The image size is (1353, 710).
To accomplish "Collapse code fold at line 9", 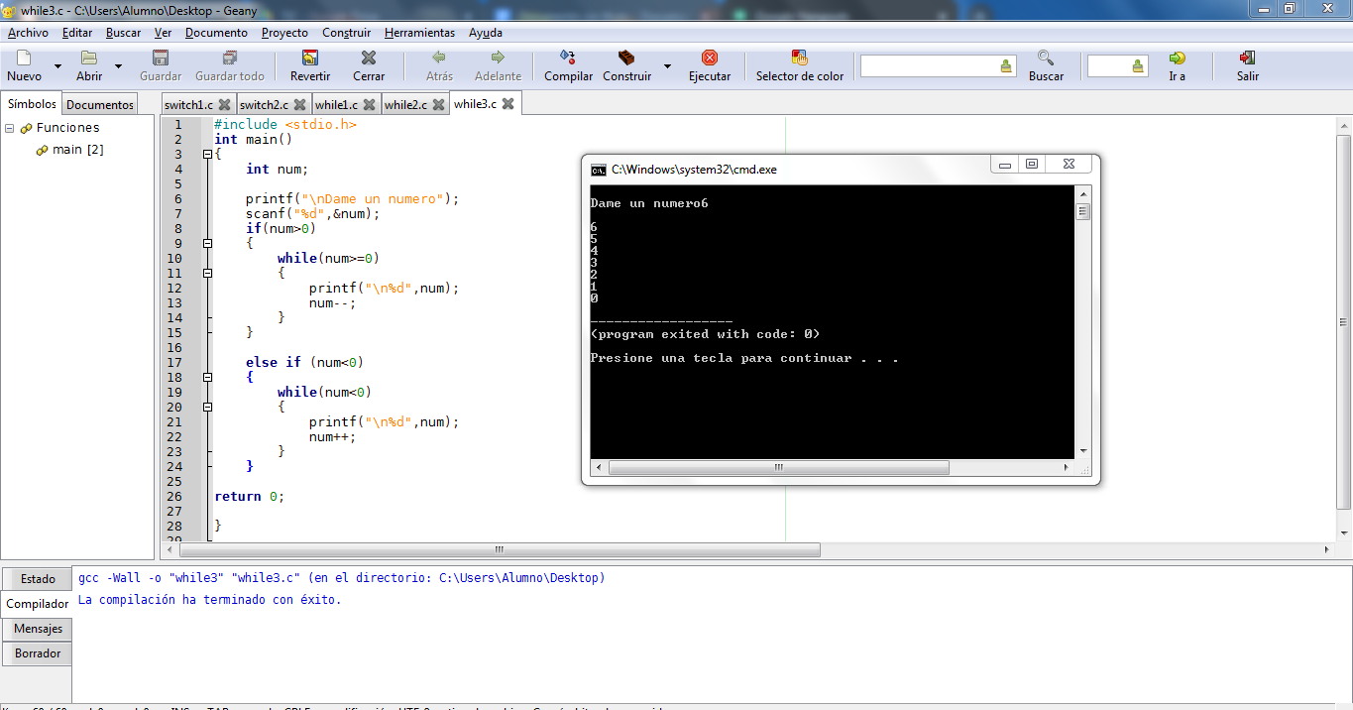I will tap(207, 243).
